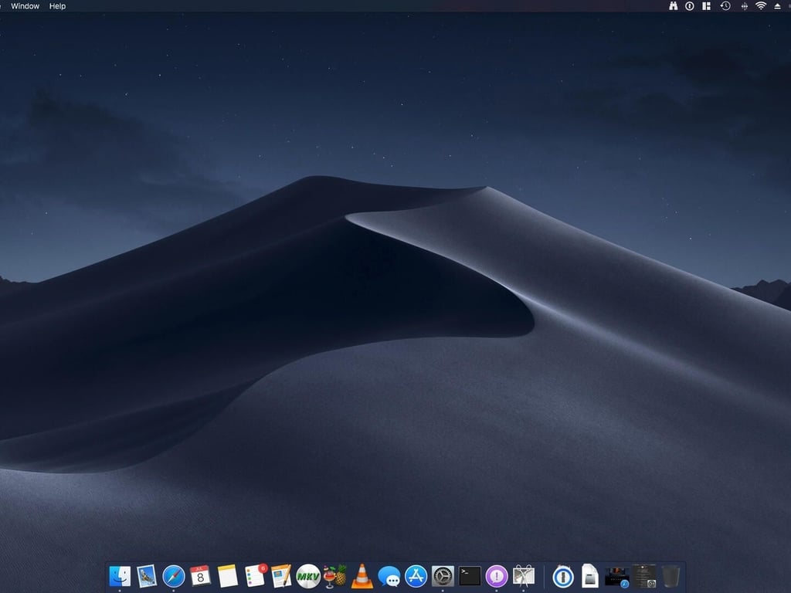Open the dark stack beside Trash

(644, 576)
